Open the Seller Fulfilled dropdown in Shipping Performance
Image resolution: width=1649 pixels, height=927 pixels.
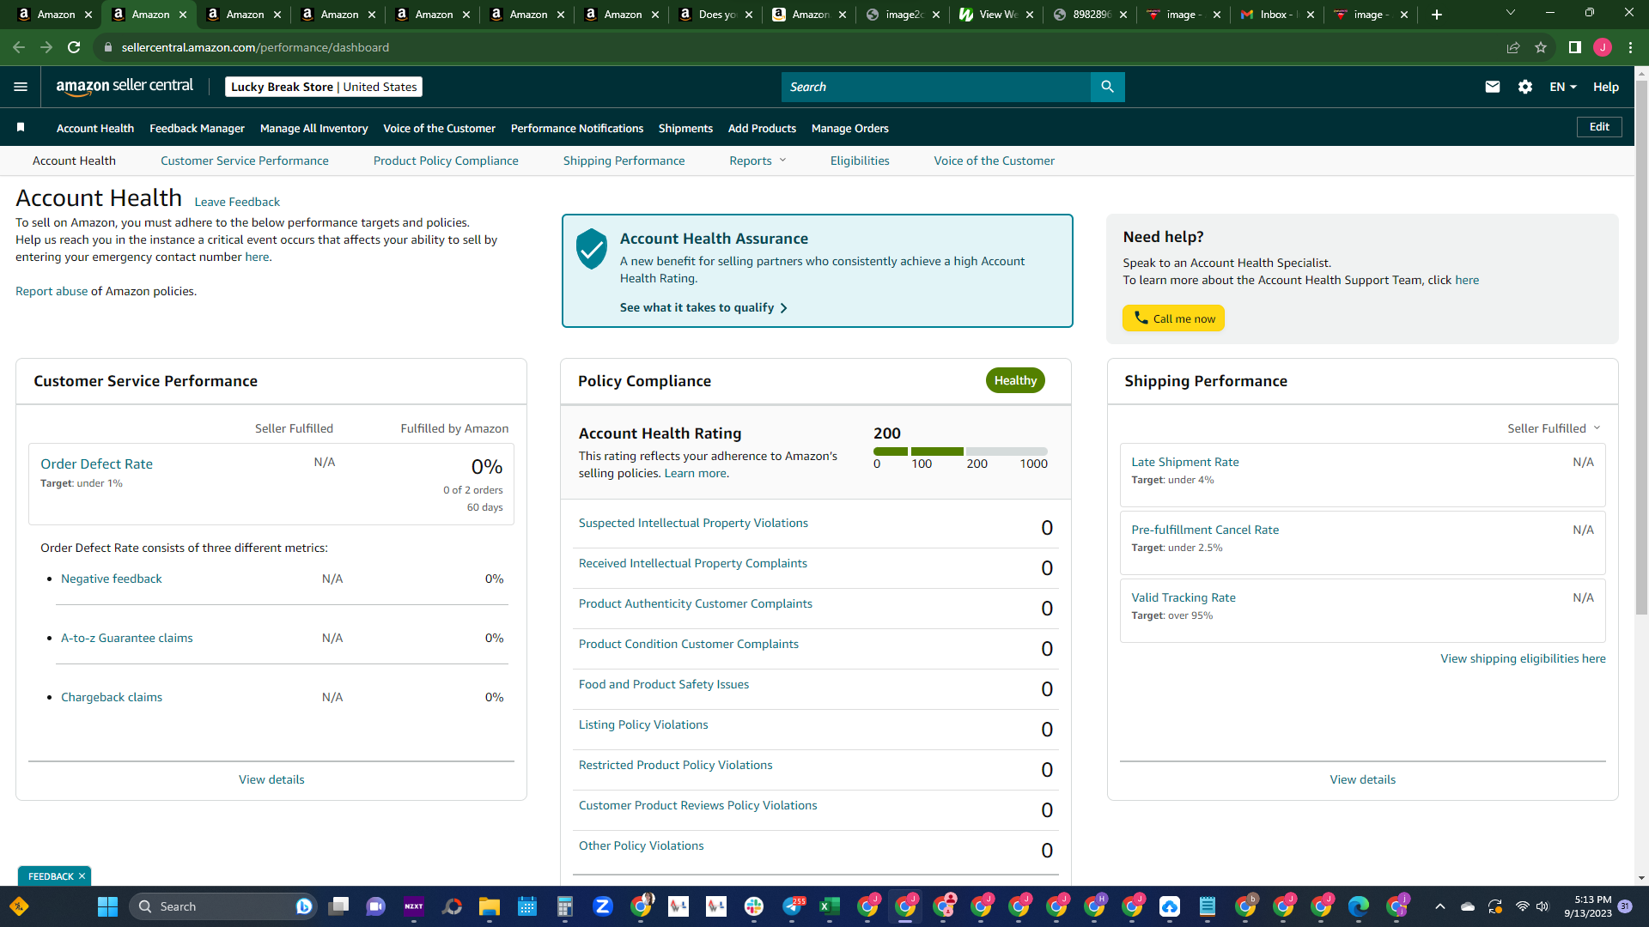tap(1554, 428)
